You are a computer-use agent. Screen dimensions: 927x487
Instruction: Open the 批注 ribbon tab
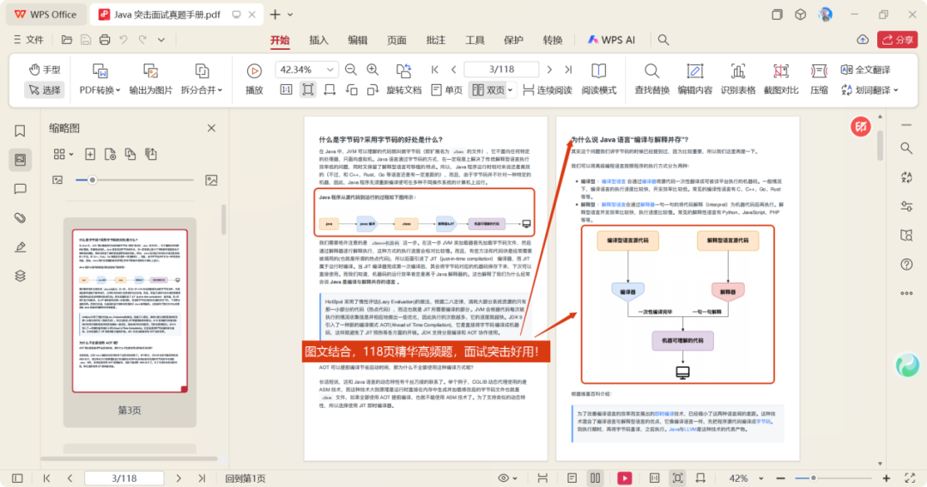click(436, 40)
